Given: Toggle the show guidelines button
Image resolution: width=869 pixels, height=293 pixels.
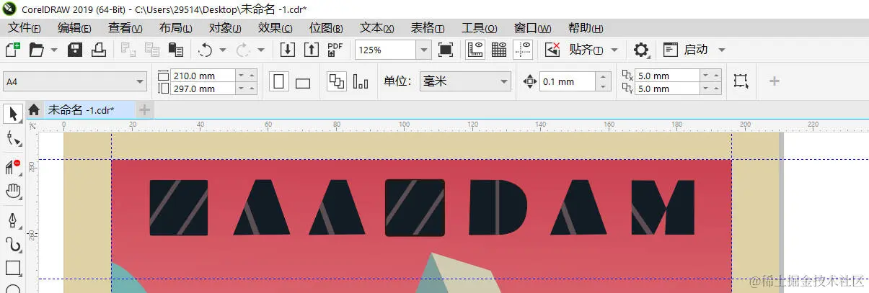Looking at the screenshot, I should (x=523, y=50).
